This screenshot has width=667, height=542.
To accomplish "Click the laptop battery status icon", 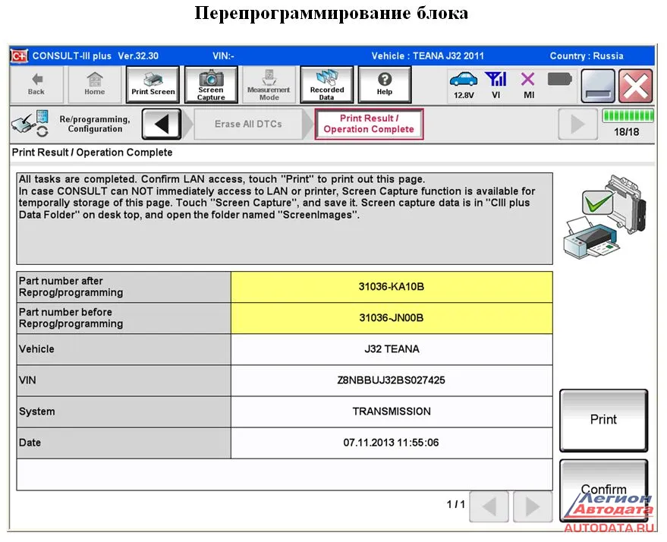I will (559, 79).
